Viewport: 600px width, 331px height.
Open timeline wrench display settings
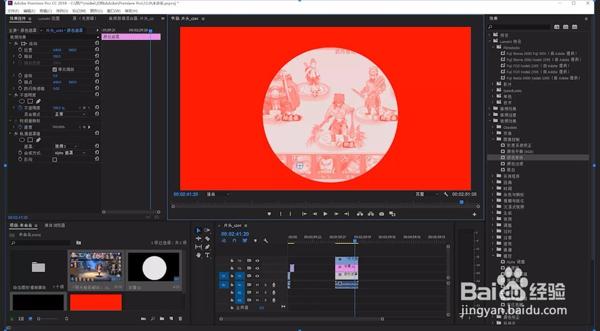[x=266, y=241]
